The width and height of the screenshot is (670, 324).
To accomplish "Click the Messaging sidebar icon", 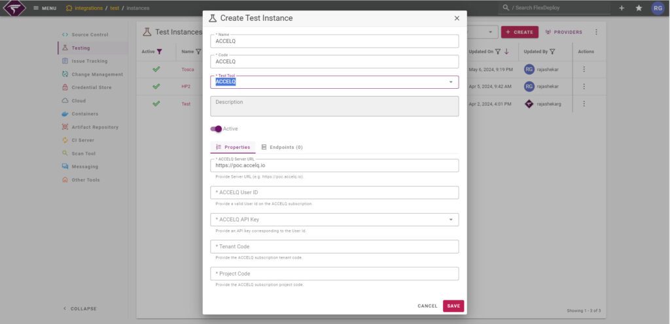I will click(65, 167).
